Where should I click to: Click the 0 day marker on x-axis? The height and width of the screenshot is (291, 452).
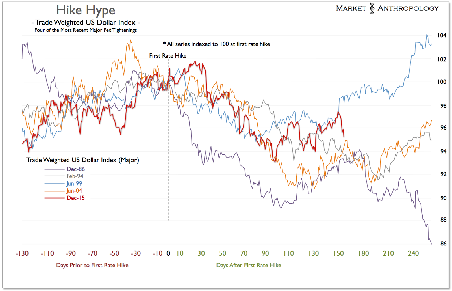click(168, 253)
